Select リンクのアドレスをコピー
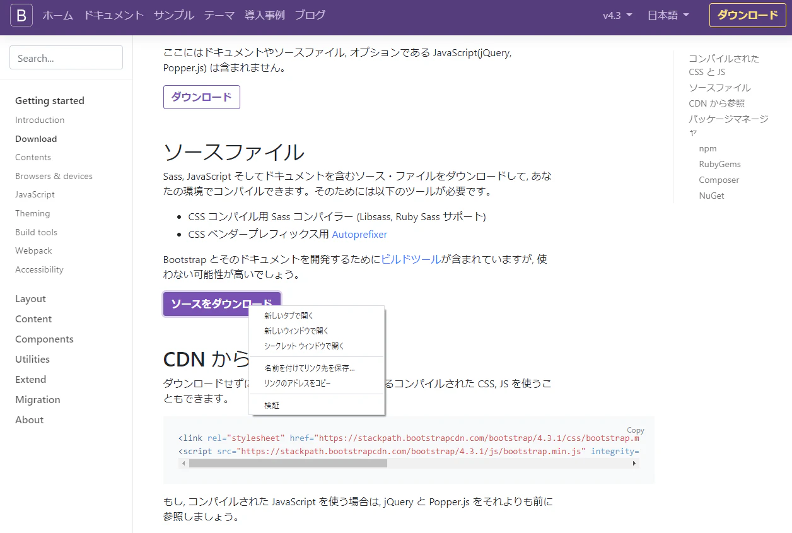This screenshot has width=792, height=533. coord(317,383)
